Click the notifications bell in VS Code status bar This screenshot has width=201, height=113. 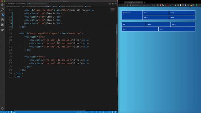(116, 112)
